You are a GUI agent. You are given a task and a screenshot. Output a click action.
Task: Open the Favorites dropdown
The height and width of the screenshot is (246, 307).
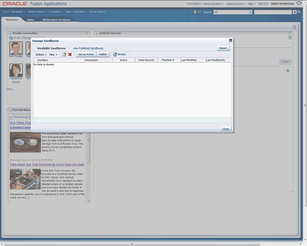56,12
